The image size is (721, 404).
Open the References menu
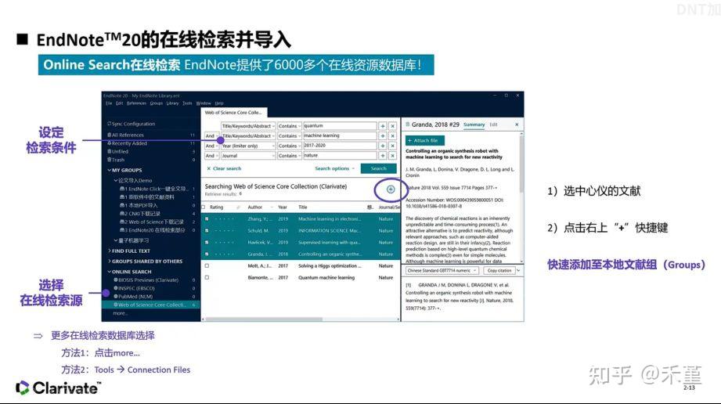click(x=136, y=103)
